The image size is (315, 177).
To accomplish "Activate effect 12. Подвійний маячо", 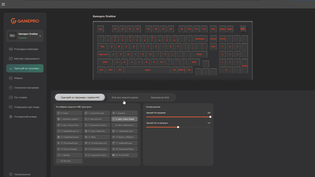I will pyautogui.click(x=69, y=137).
